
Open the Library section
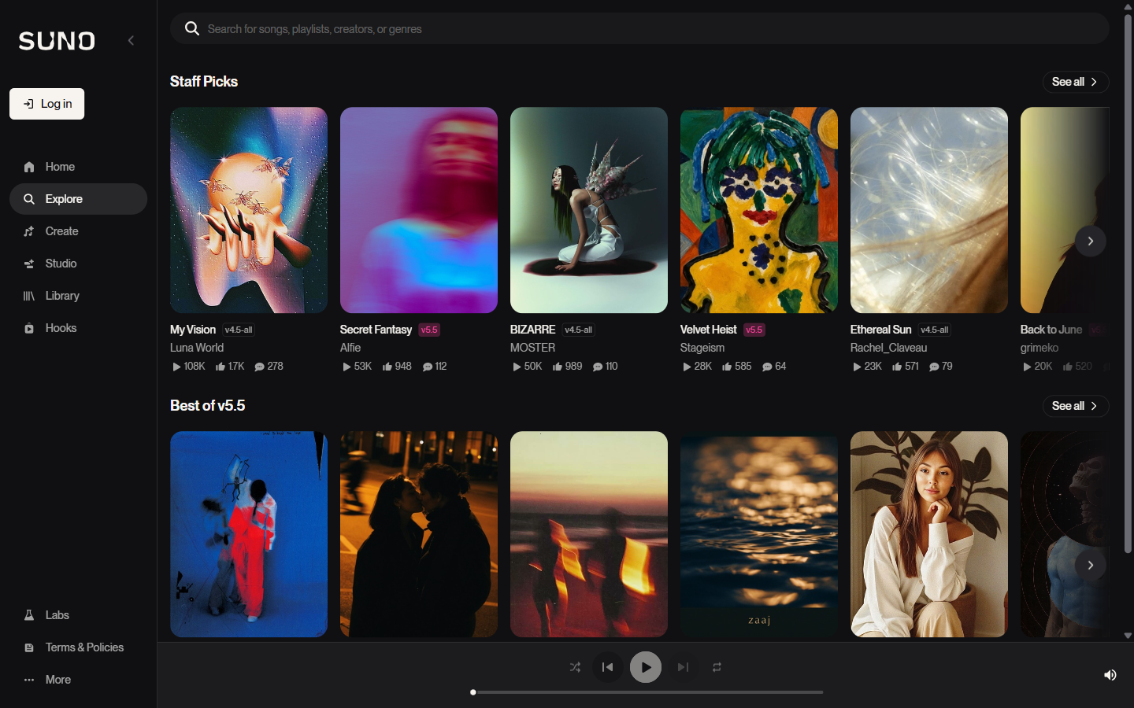coord(78,296)
